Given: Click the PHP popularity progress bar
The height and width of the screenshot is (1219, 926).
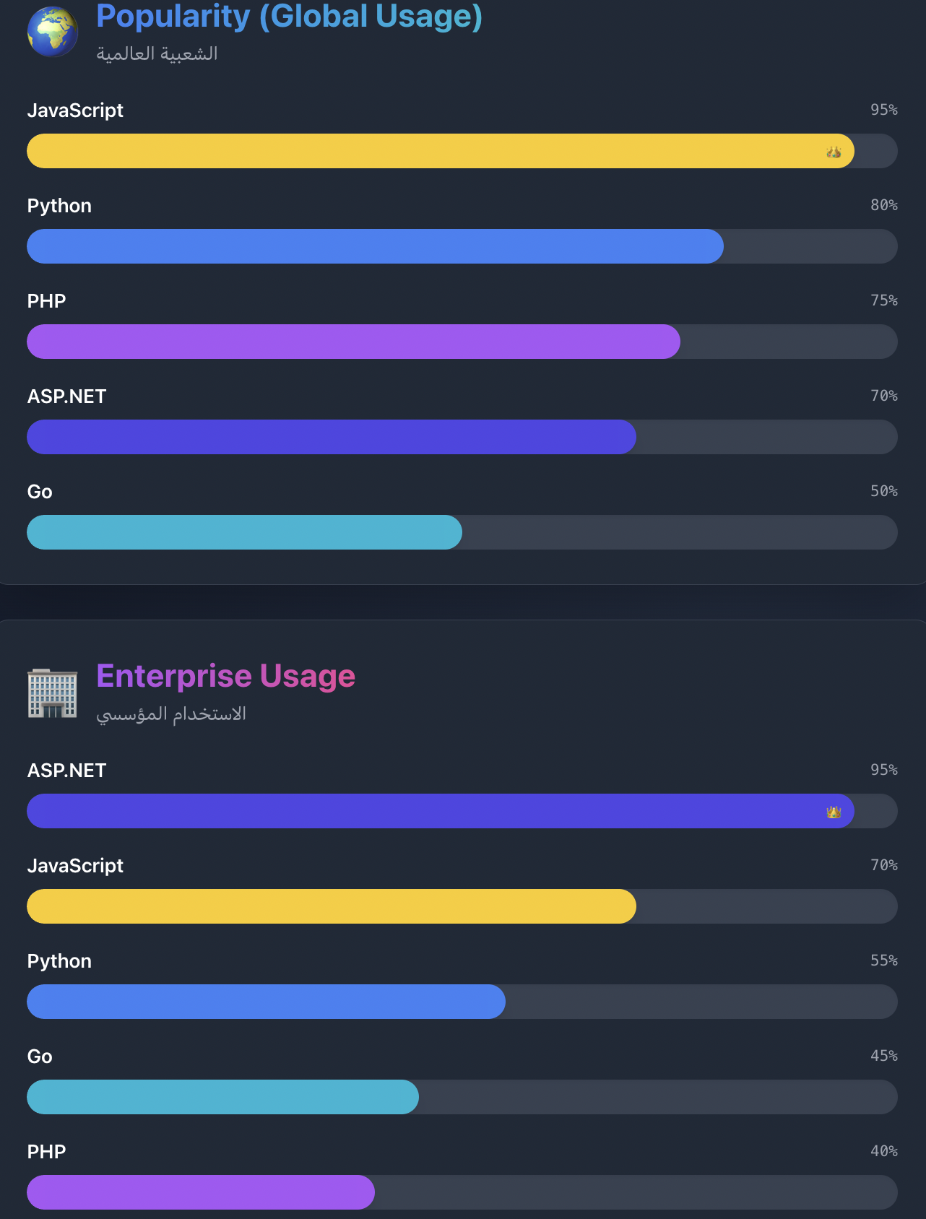Looking at the screenshot, I should tap(353, 342).
